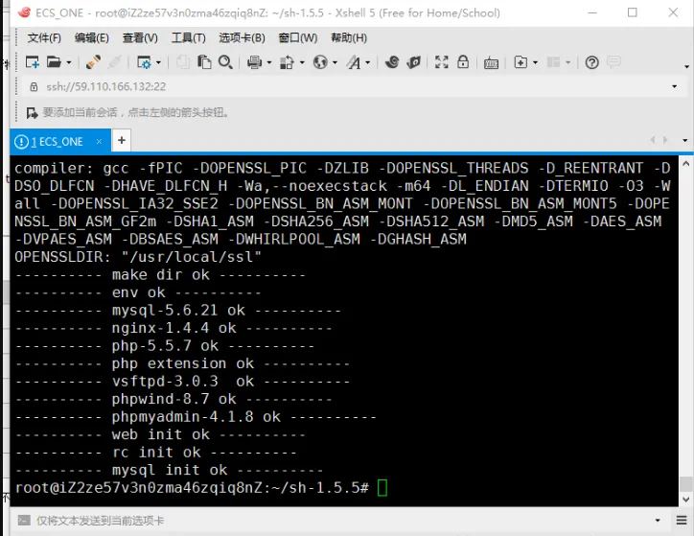Image resolution: width=694 pixels, height=536 pixels.
Task: Expand the compose bar target dropdown
Action: [658, 521]
